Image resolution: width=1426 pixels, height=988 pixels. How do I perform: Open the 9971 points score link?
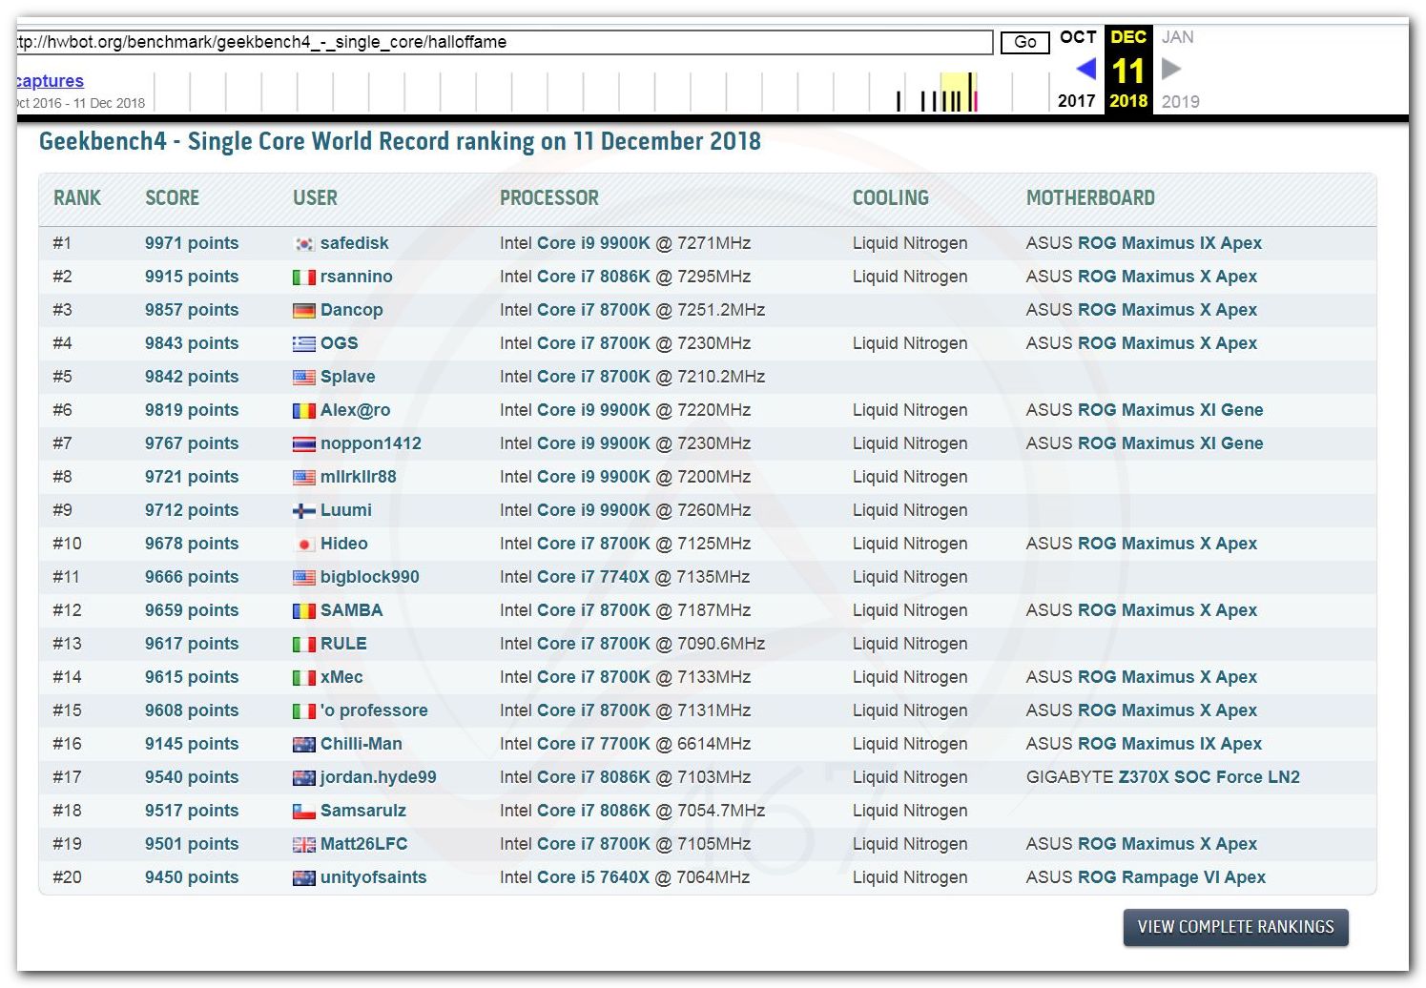191,243
